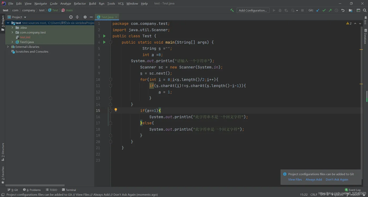Click the View Files link
The height and width of the screenshot is (197, 368).
coord(295,179)
